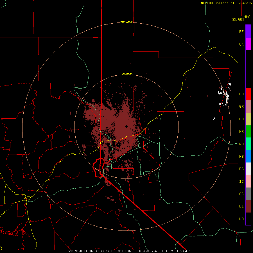Click the ND legend label

[x=241, y=219]
